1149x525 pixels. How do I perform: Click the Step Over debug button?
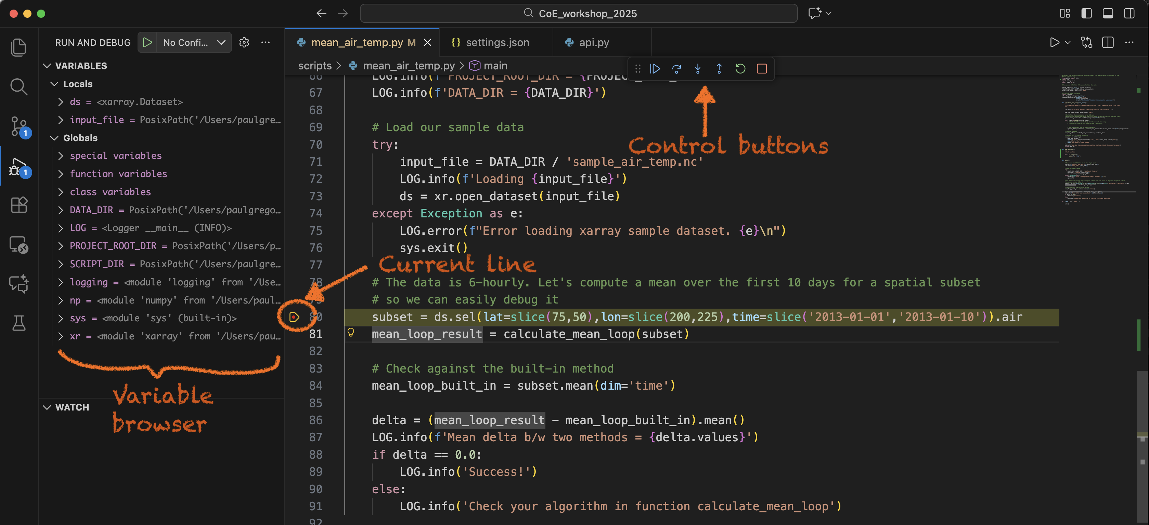coord(676,69)
